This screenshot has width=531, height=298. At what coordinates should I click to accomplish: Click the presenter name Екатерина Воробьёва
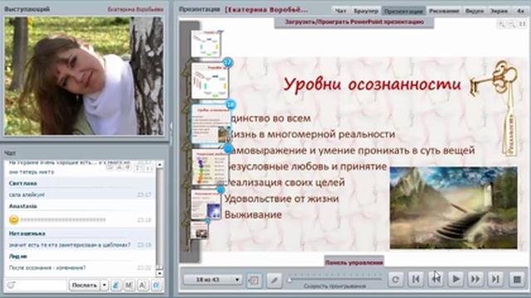click(x=135, y=9)
